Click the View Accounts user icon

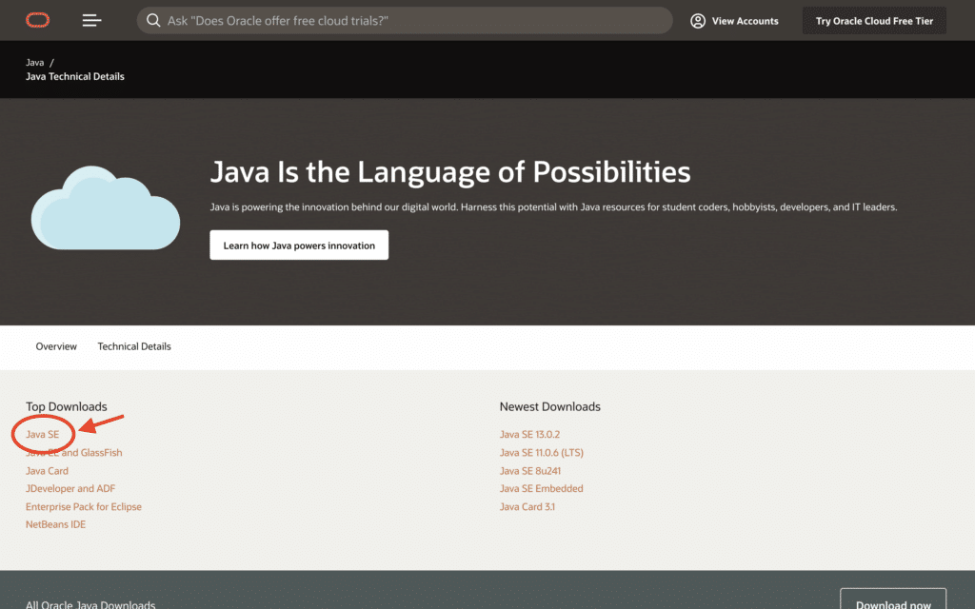pos(698,21)
